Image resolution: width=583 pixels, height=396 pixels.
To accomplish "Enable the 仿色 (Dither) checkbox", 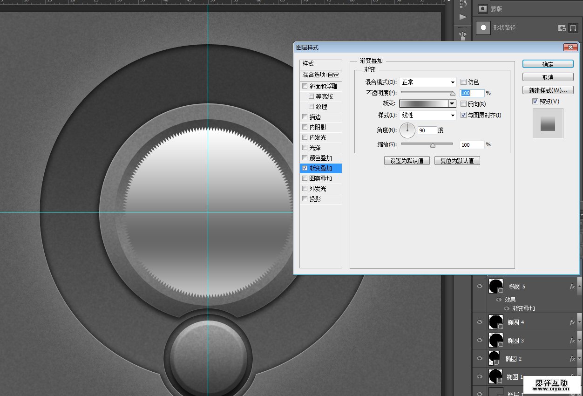I will coord(463,82).
